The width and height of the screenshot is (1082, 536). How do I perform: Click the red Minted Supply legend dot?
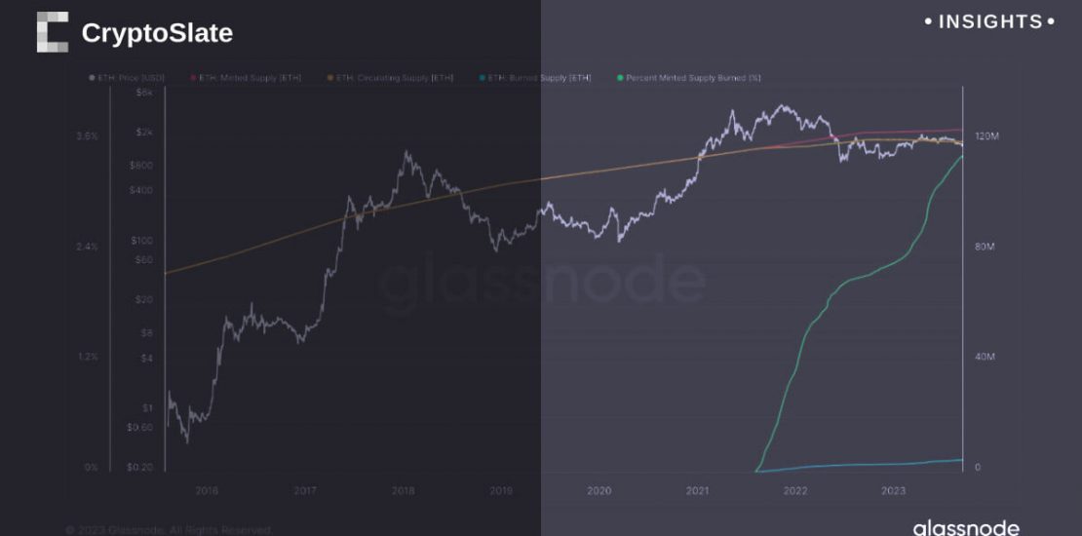pos(194,77)
